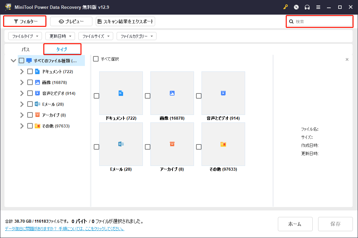Tick the アーカイブ (8) tree checkbox
This screenshot has height=238, width=358.
[30, 115]
